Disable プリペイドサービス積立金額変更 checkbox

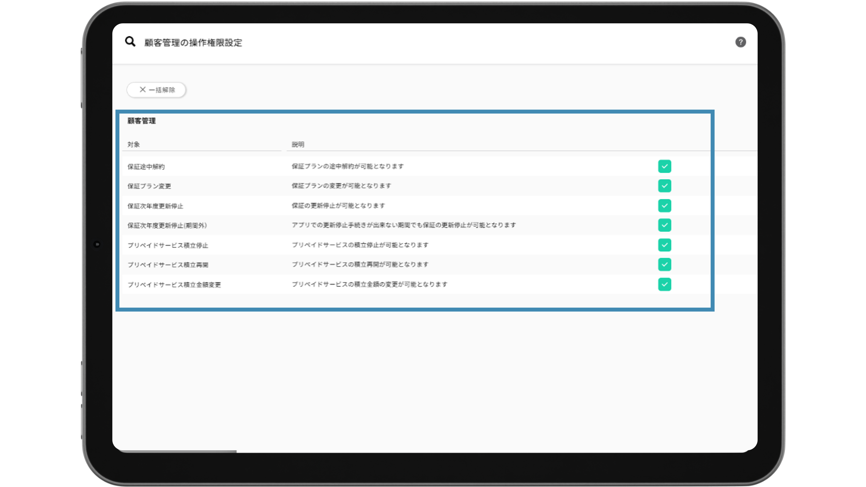tap(664, 285)
